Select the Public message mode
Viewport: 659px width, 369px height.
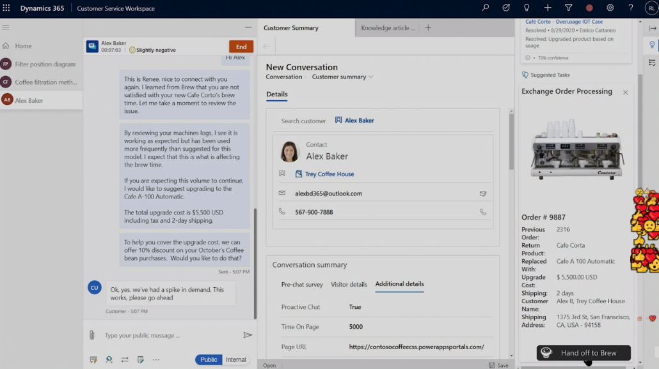209,360
